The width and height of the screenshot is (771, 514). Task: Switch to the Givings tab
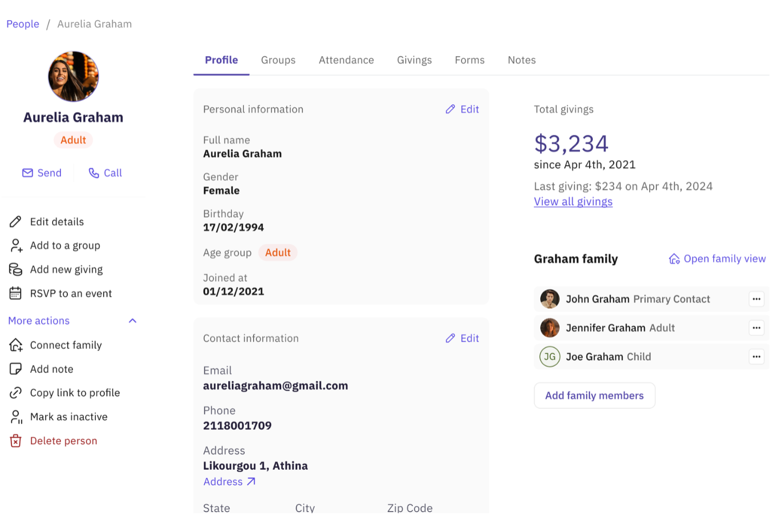click(414, 60)
